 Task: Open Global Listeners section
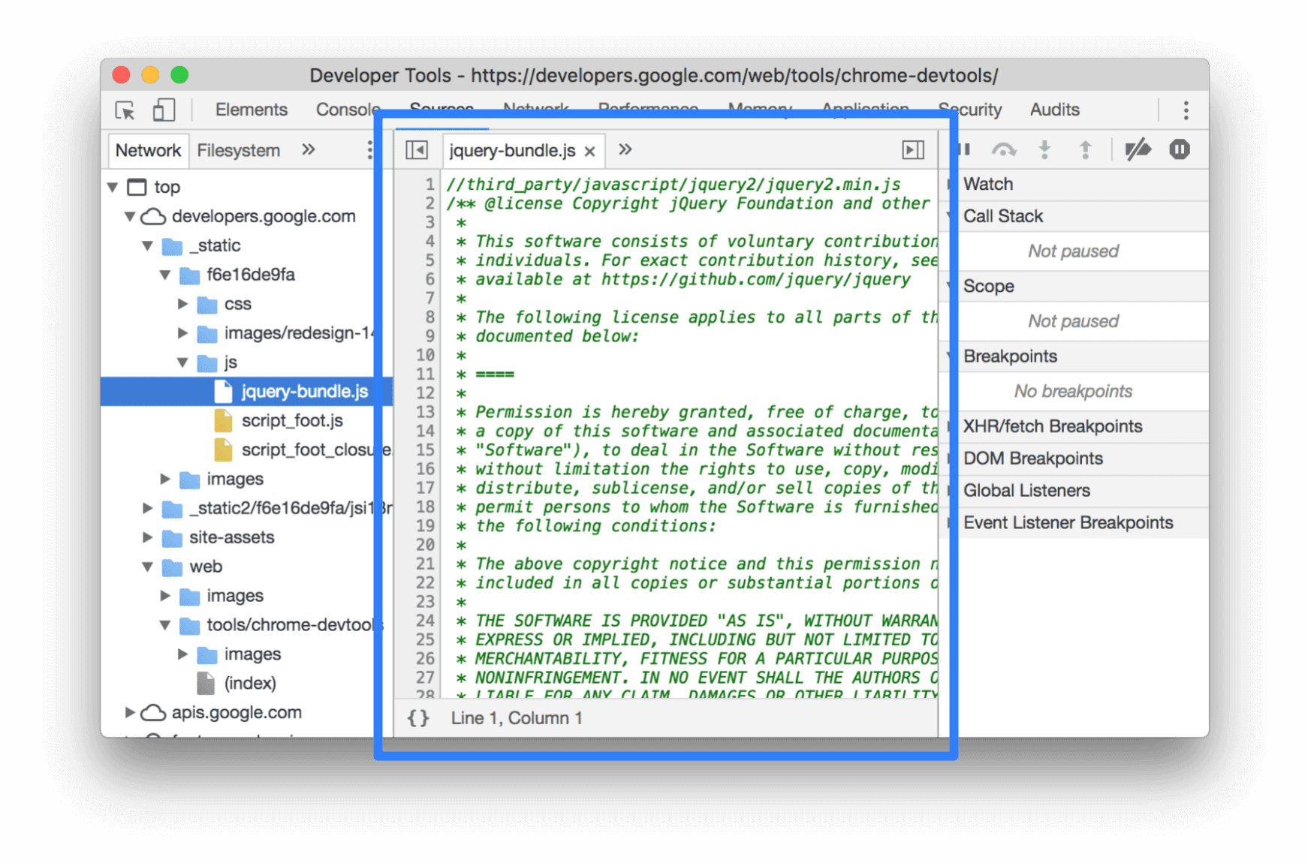pyautogui.click(x=1026, y=490)
